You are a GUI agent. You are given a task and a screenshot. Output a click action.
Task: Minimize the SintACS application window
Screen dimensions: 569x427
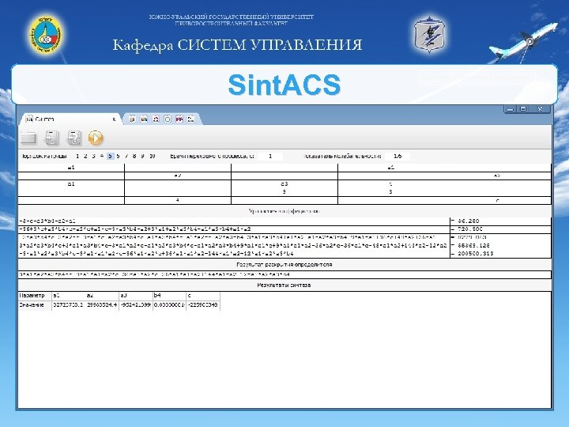point(511,109)
